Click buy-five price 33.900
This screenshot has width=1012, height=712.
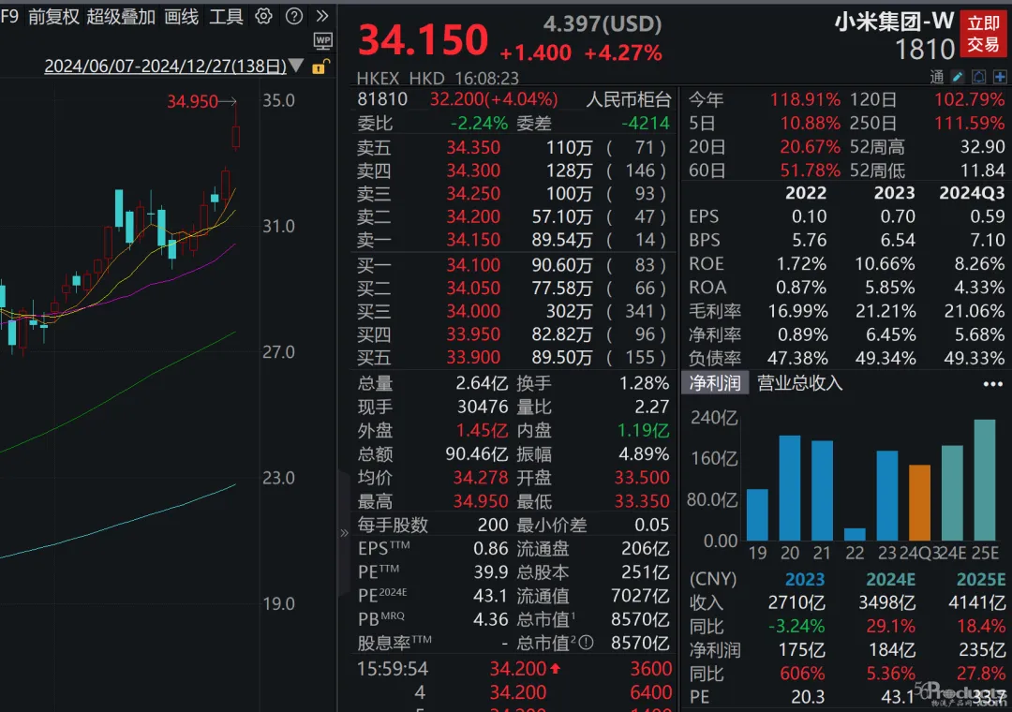[x=473, y=358]
